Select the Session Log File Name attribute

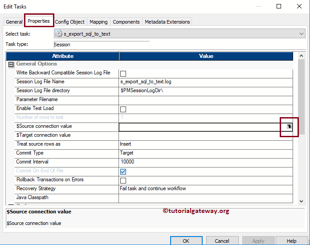click(41, 82)
